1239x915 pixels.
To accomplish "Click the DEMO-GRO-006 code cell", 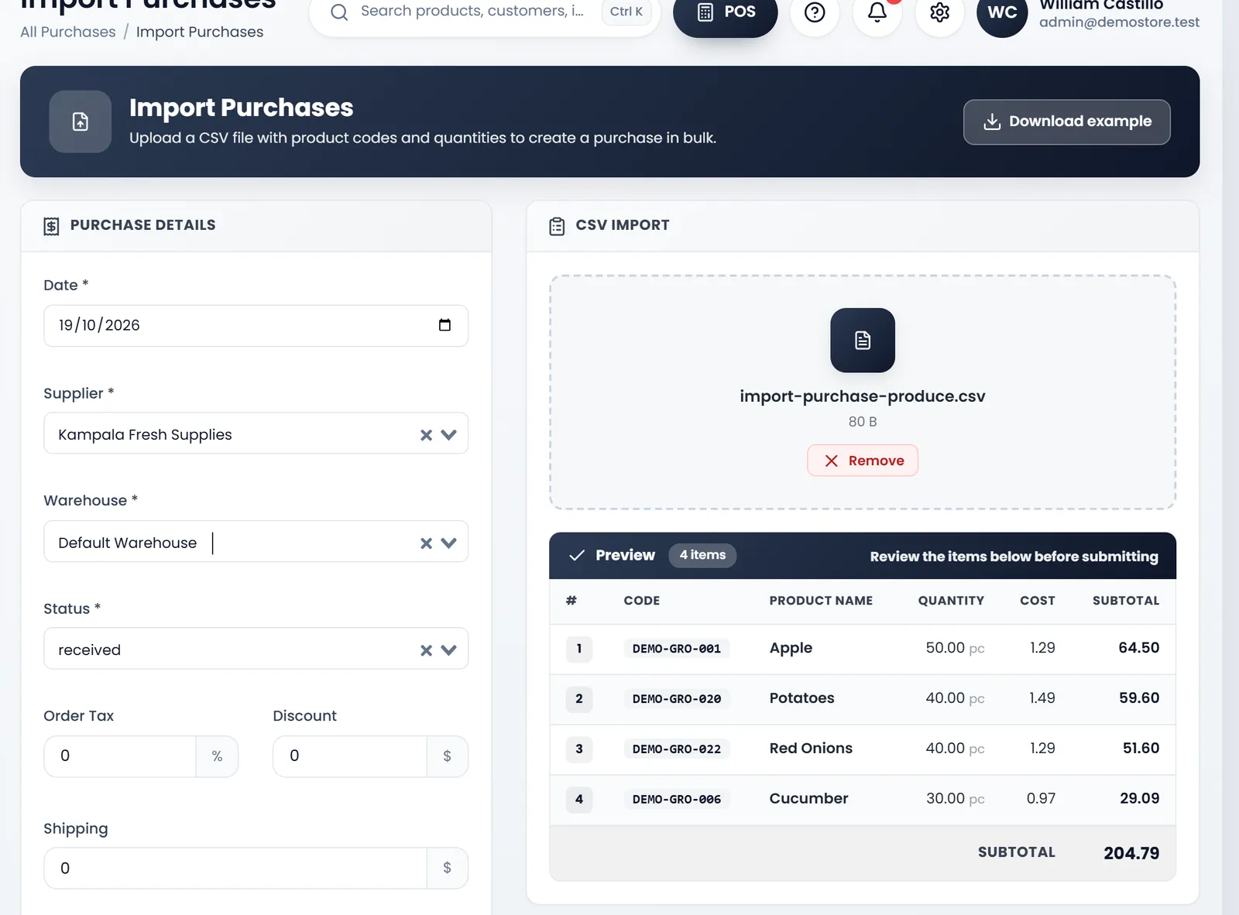I will (677, 800).
